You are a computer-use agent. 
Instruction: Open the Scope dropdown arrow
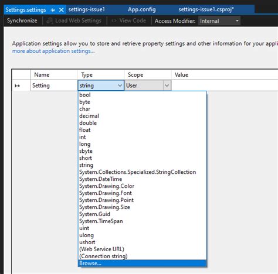coord(167,85)
